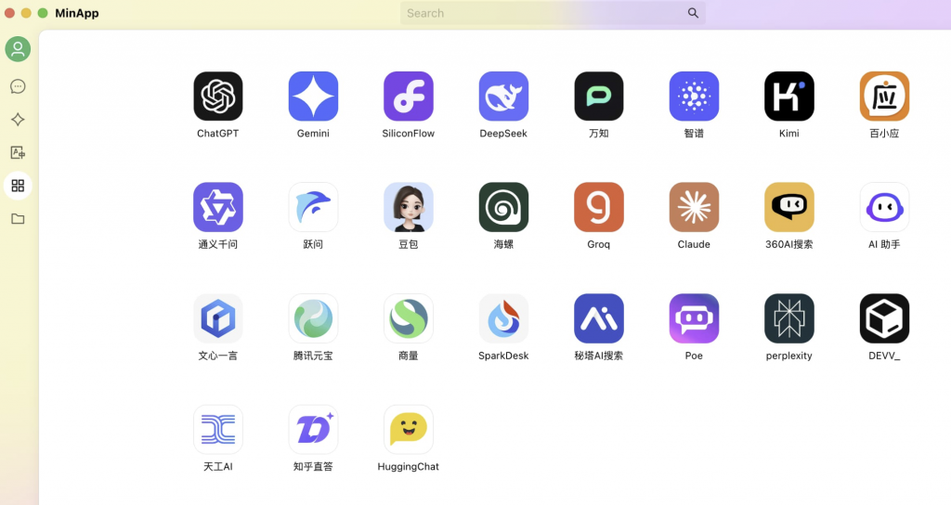Screen dimensions: 951x505
Task: Click the search magnifier icon
Action: pyautogui.click(x=693, y=13)
